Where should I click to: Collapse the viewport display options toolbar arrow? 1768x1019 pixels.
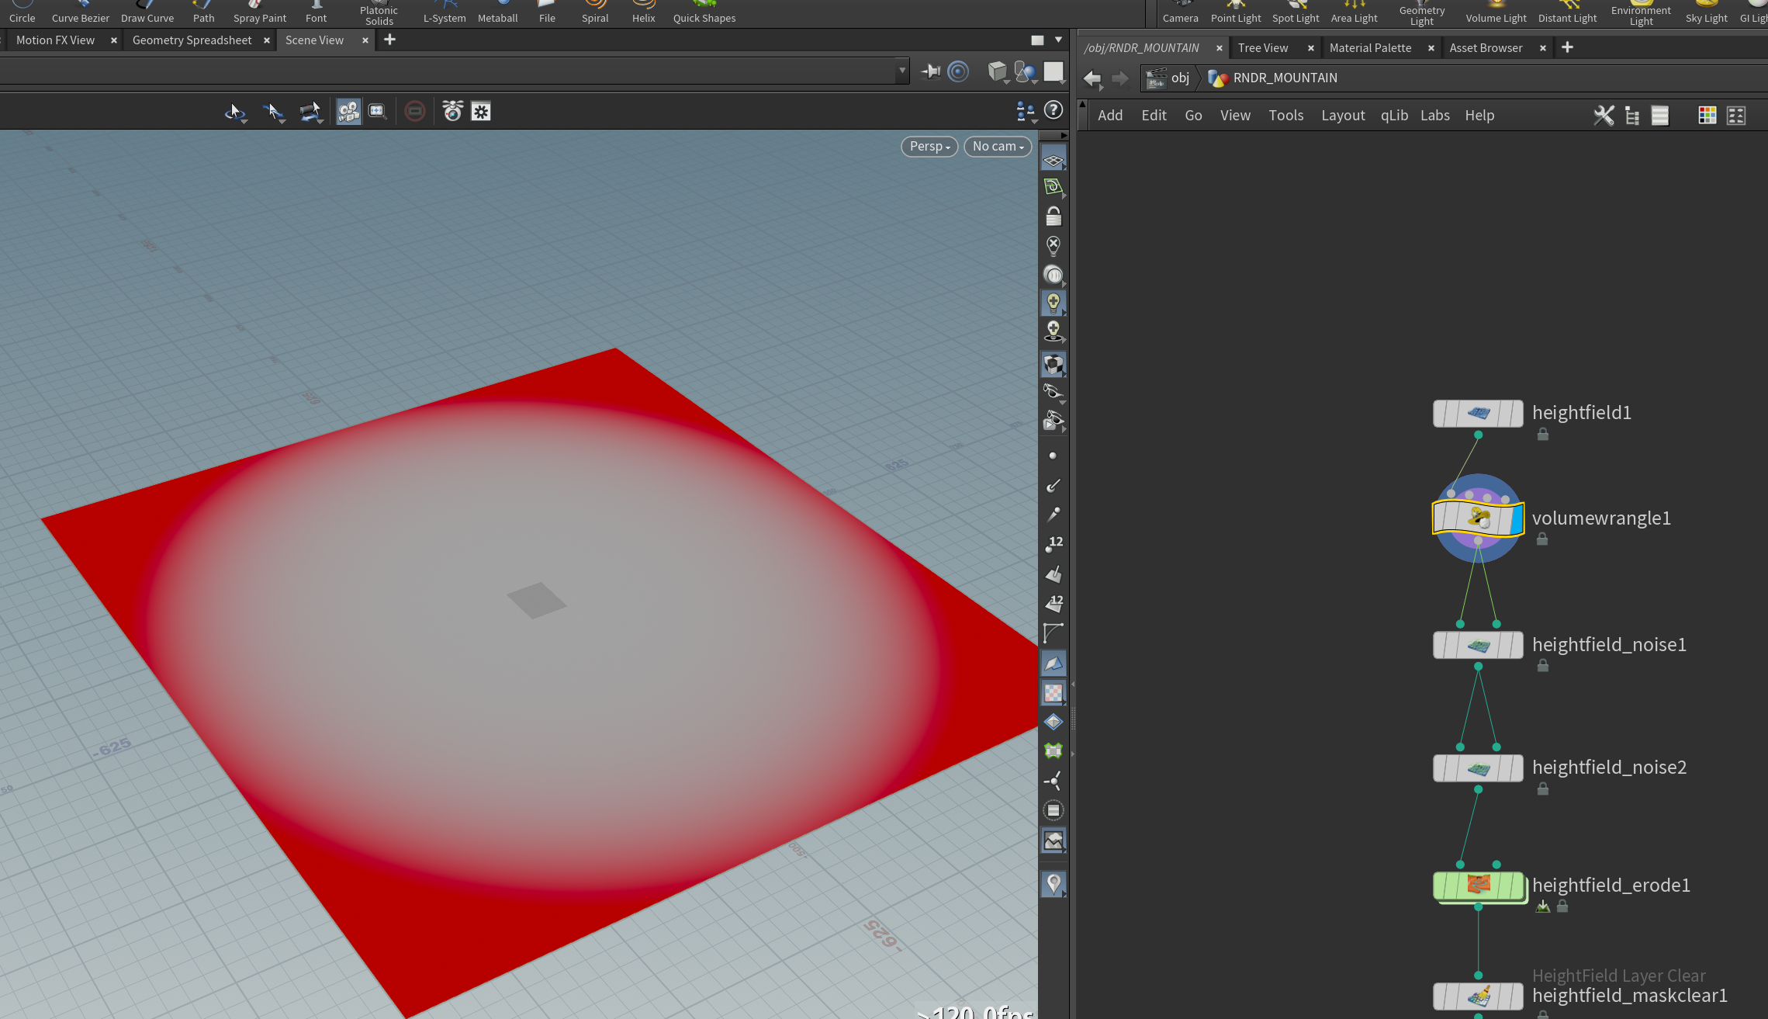click(1064, 135)
